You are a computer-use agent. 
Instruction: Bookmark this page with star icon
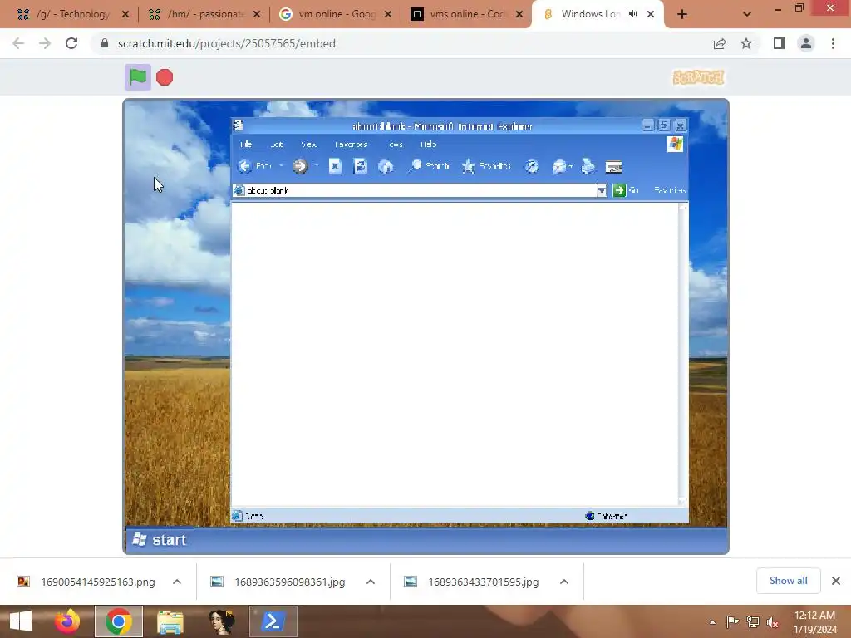click(746, 43)
